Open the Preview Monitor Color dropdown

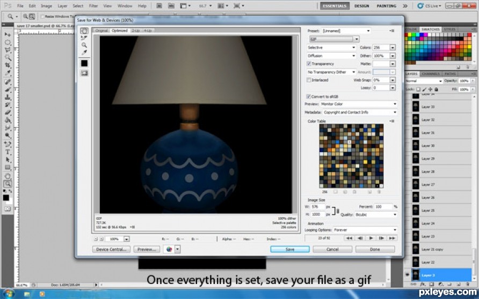pos(359,104)
